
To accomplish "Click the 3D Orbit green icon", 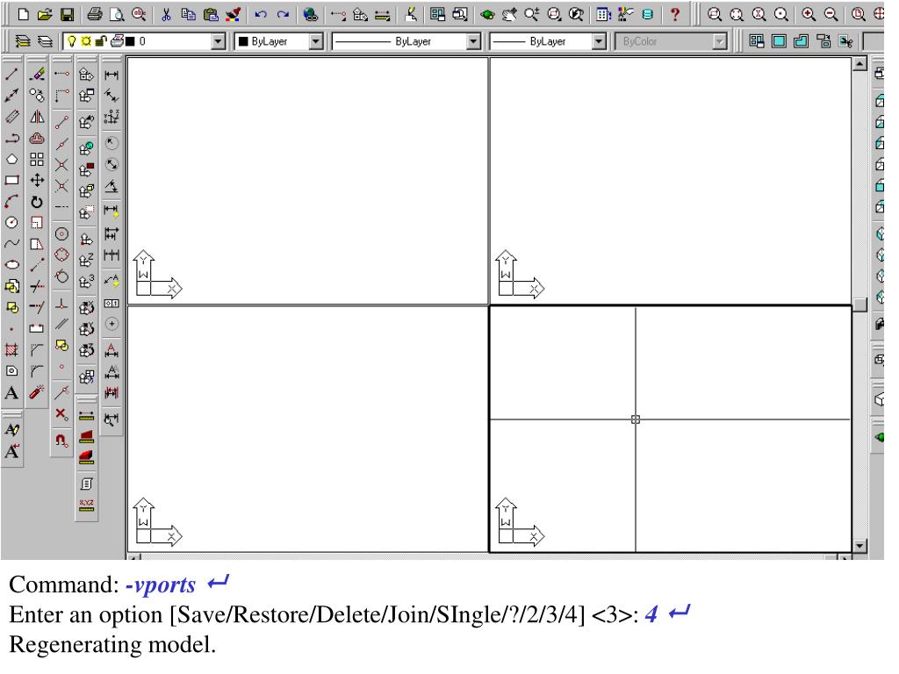I will pyautogui.click(x=487, y=14).
